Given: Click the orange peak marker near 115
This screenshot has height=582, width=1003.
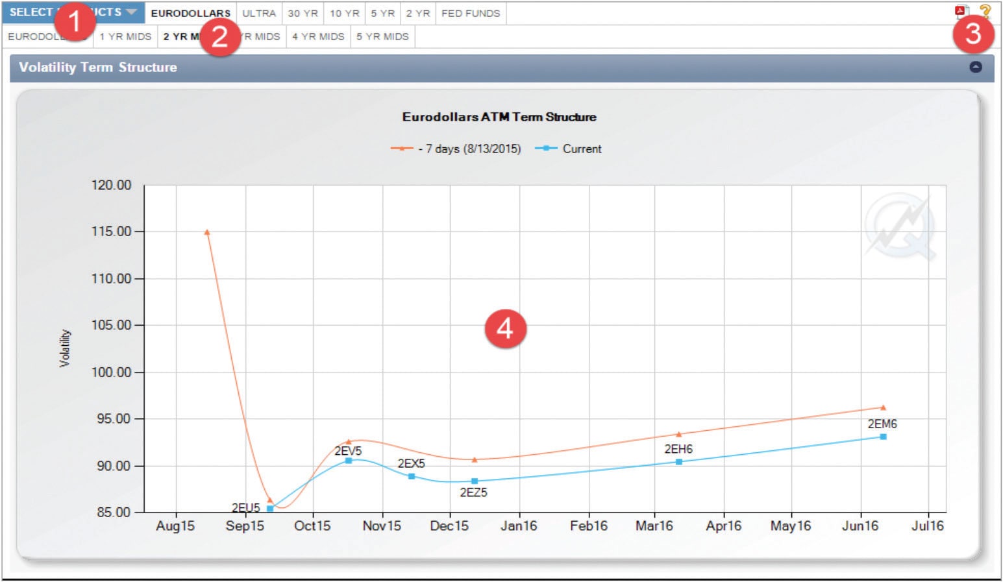Looking at the screenshot, I should pyautogui.click(x=207, y=232).
